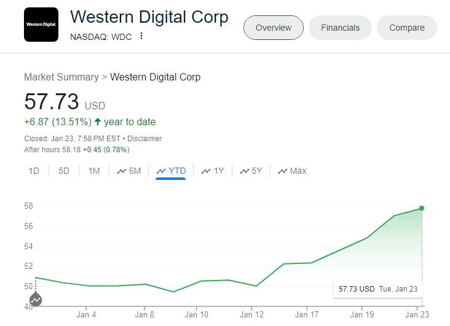Click the green year-to-date up arrow
This screenshot has width=450, height=326.
(97, 122)
